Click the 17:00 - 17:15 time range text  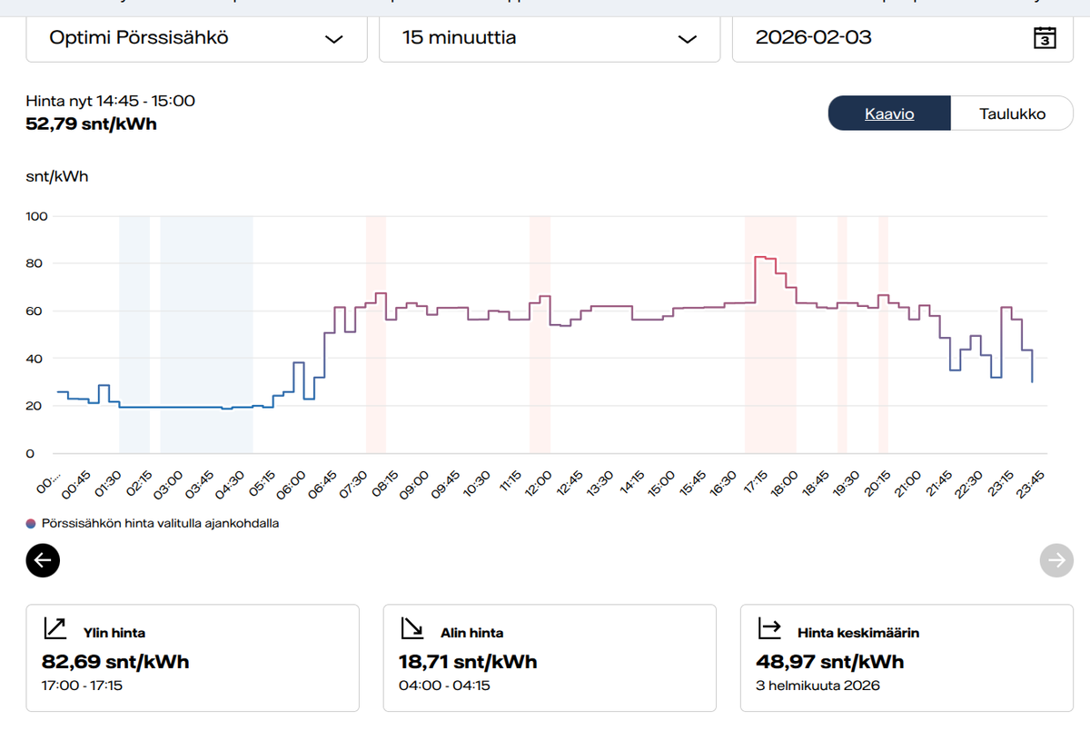[82, 686]
